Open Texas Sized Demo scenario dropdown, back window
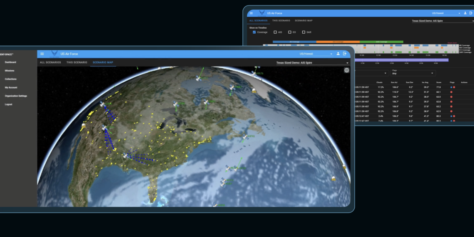Viewport: 474px width, 237px height. pyautogui.click(x=443, y=21)
